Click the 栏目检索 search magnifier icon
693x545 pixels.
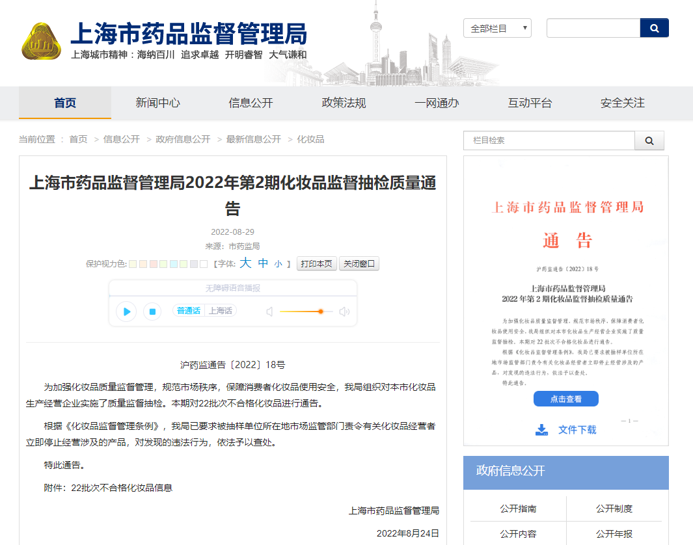point(649,140)
